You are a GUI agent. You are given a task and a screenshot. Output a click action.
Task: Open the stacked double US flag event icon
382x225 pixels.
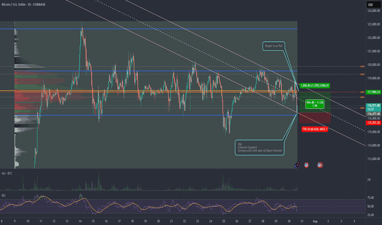coord(320,165)
